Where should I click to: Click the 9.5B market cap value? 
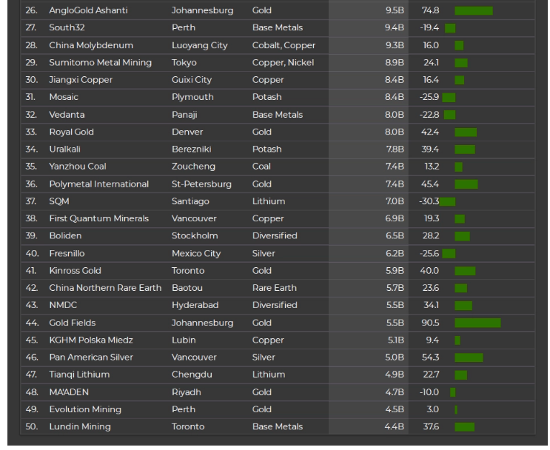pos(395,10)
